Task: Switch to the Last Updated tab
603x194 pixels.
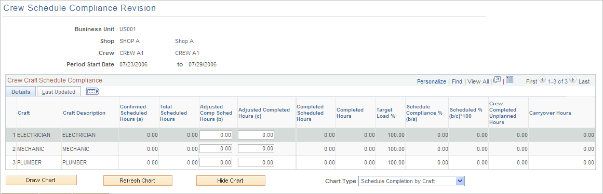Action: [x=59, y=92]
